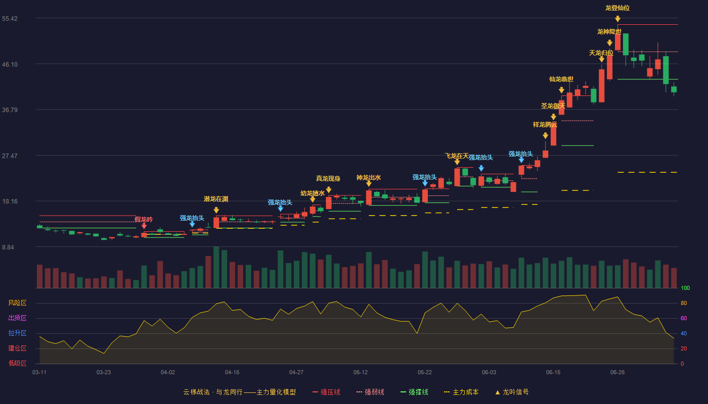
Task: Click the 低吸区 zone label
Action: point(17,364)
